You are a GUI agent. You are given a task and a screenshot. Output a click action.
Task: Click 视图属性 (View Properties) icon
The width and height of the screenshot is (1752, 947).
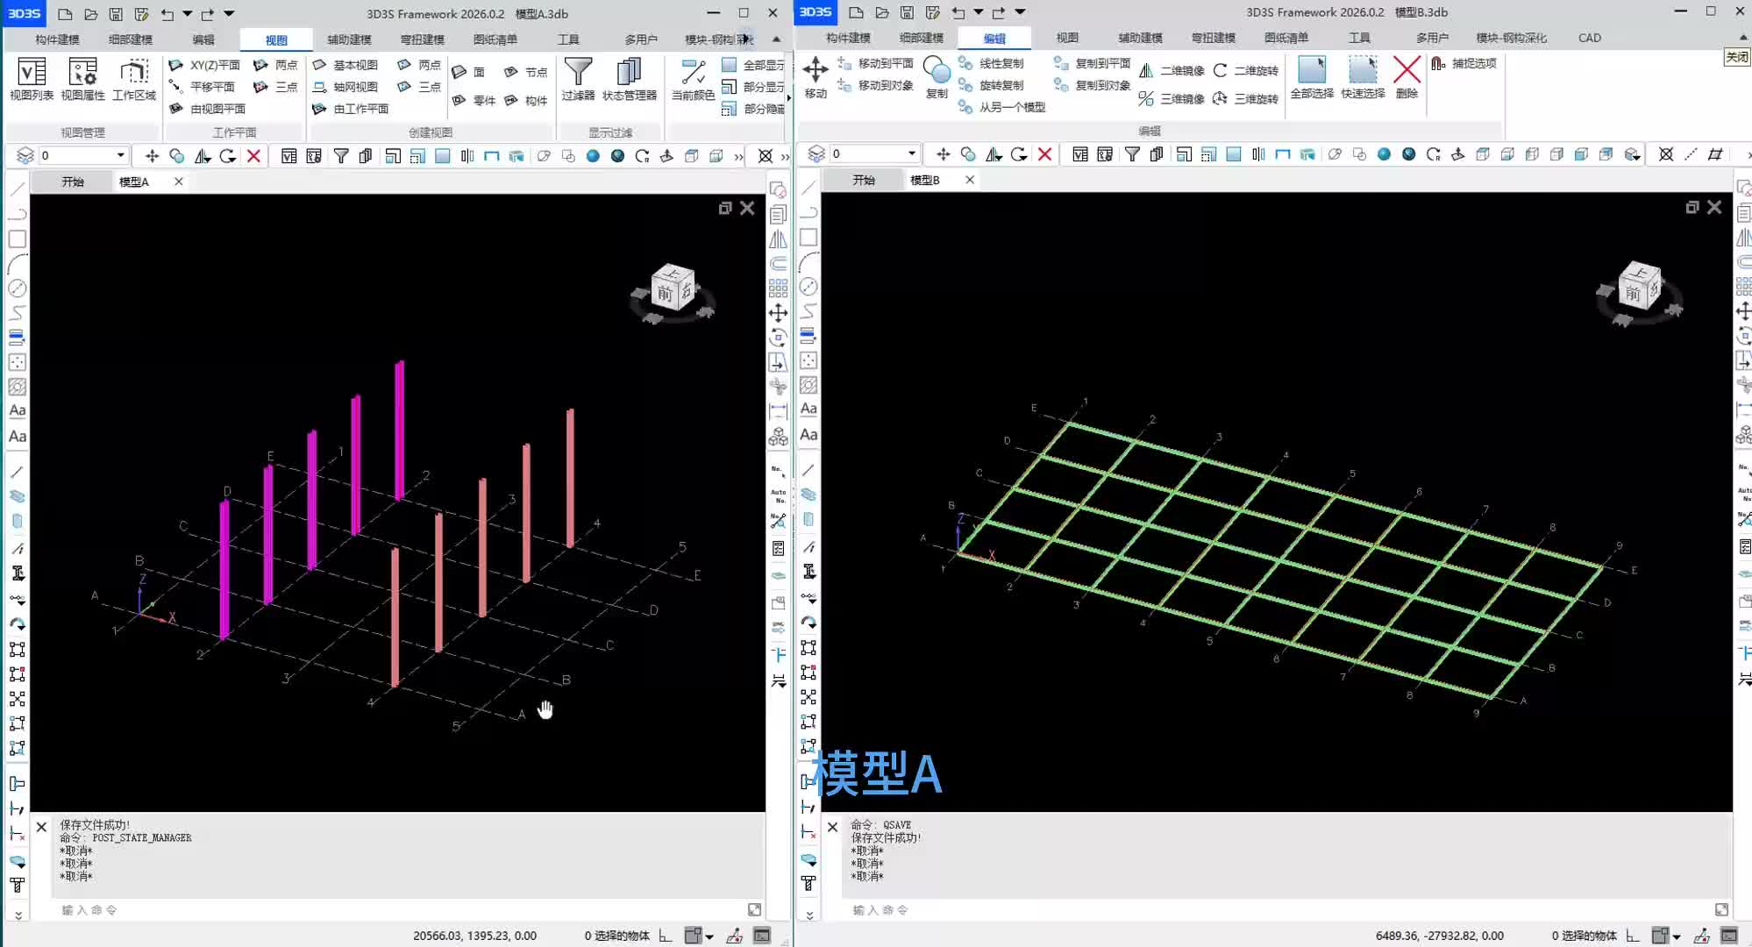[82, 73]
